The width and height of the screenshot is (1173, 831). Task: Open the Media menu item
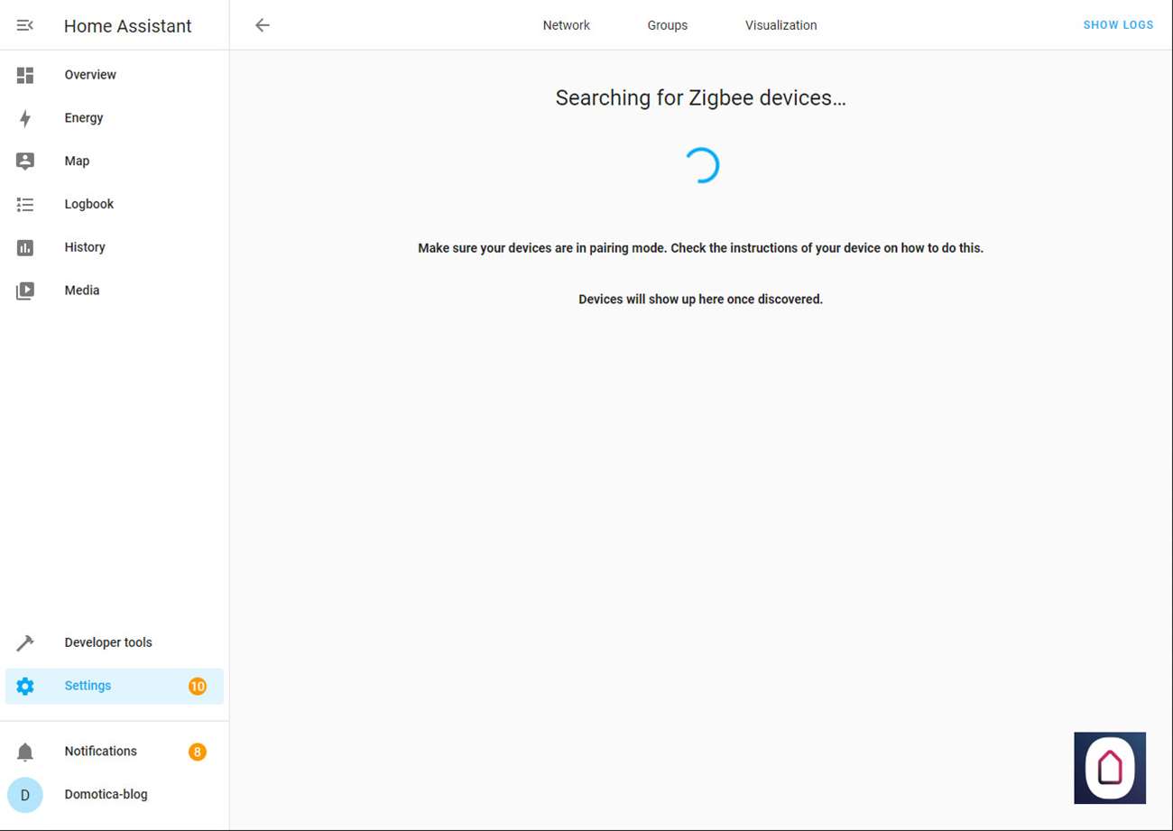[x=115, y=291]
